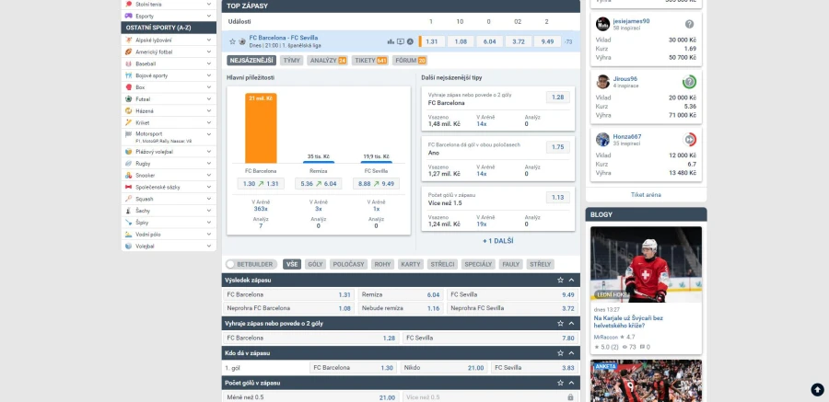829x402 pixels.
Task: Star the Počet gólů v zápasu market
Action: 560,383
